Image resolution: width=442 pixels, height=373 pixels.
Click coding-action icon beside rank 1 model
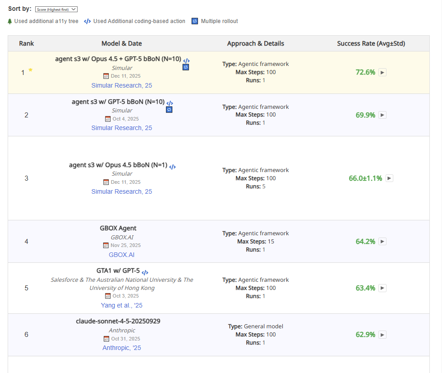[x=186, y=60]
